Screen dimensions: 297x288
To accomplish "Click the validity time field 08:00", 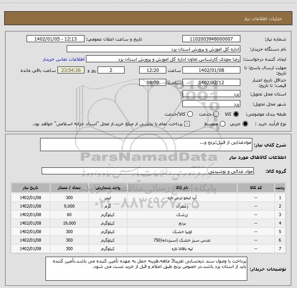I will point(153,82).
